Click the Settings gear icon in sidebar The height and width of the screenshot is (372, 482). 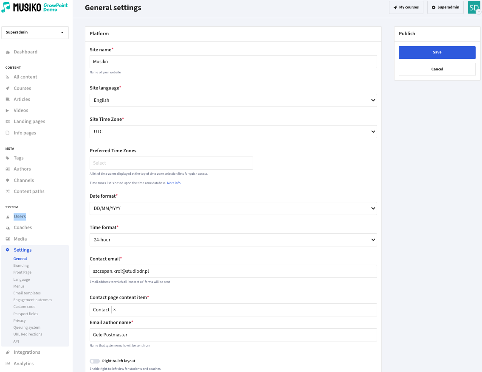click(8, 250)
